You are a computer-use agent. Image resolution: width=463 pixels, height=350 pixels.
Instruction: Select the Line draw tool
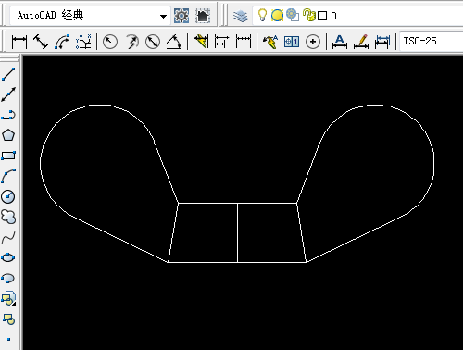8,74
